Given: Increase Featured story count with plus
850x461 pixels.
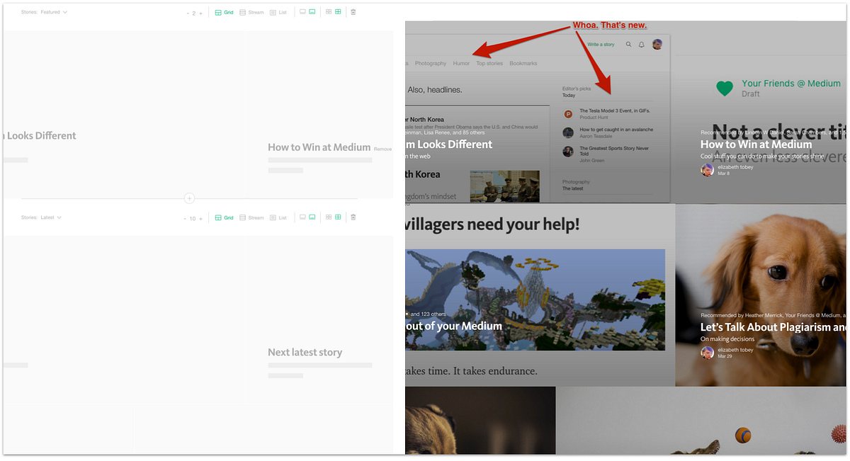Looking at the screenshot, I should click(x=200, y=13).
